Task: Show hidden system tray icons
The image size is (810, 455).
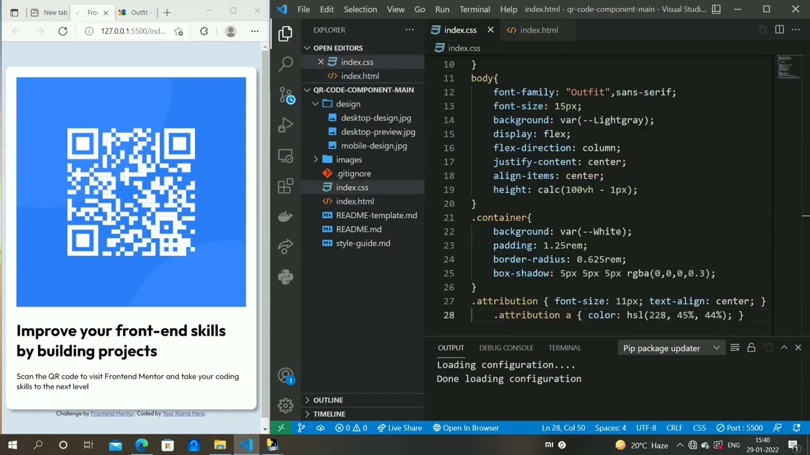Action: 680,445
